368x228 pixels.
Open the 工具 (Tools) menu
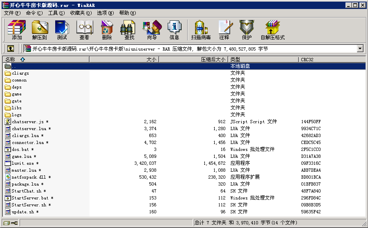[56, 13]
